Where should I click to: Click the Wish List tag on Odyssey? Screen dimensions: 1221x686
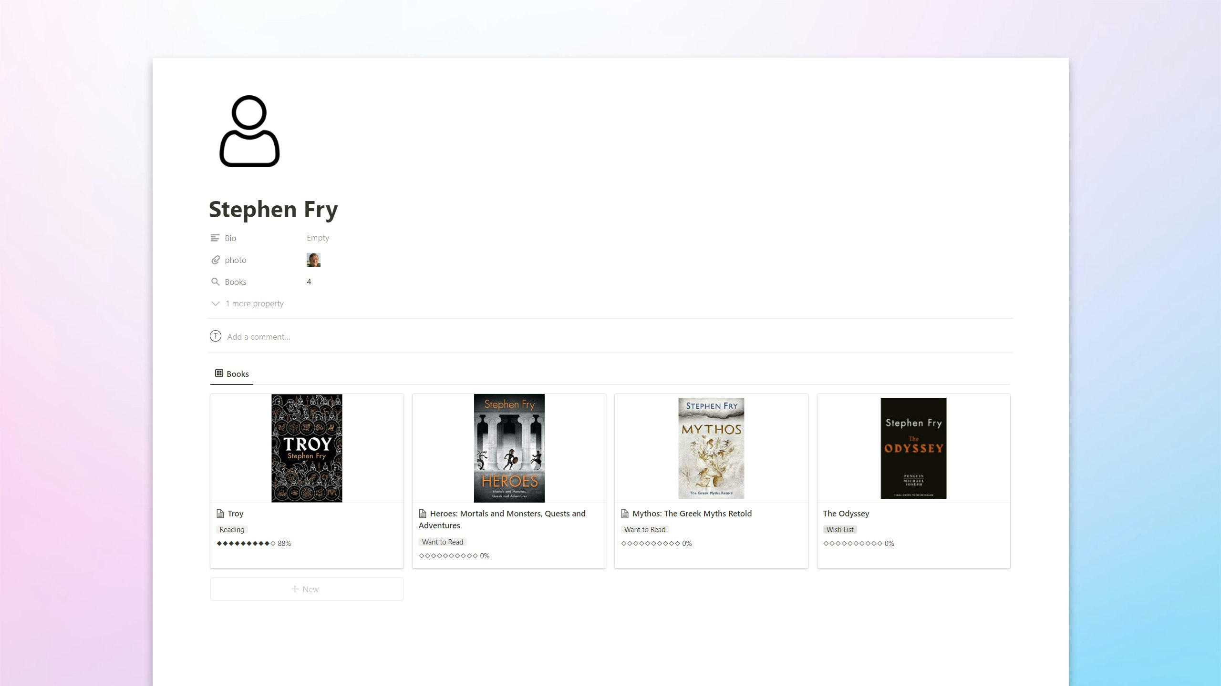coord(840,530)
